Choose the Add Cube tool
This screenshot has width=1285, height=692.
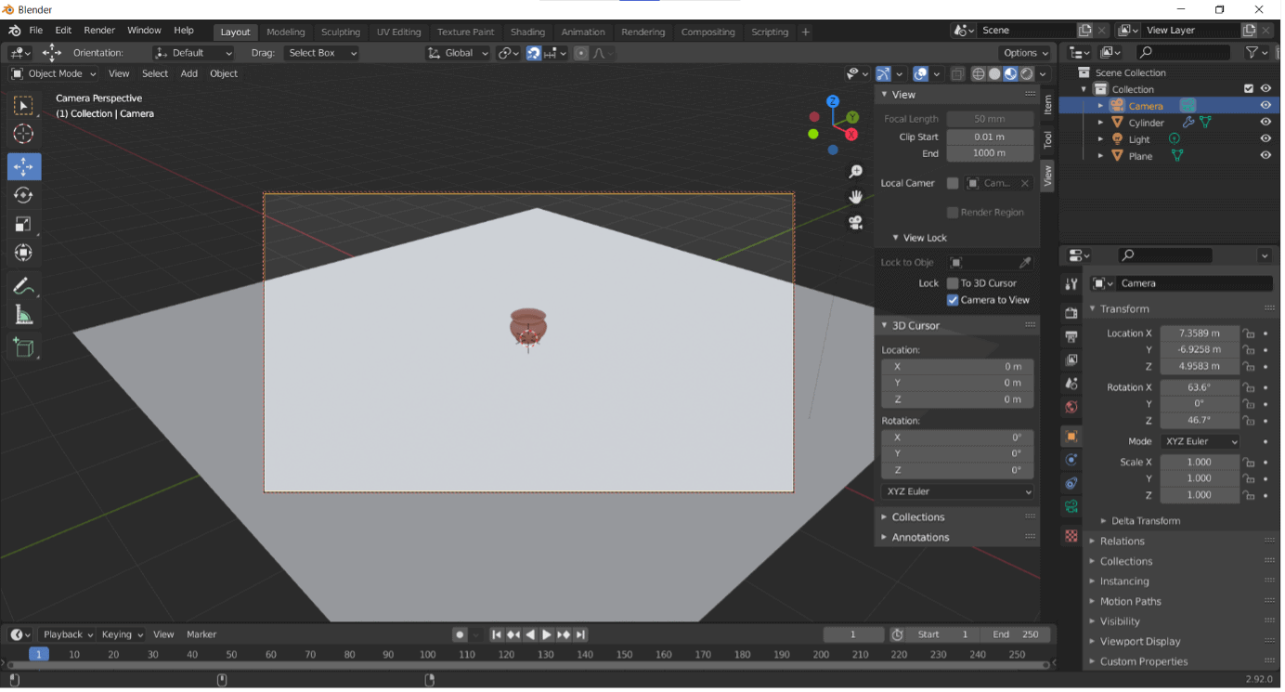(x=24, y=348)
